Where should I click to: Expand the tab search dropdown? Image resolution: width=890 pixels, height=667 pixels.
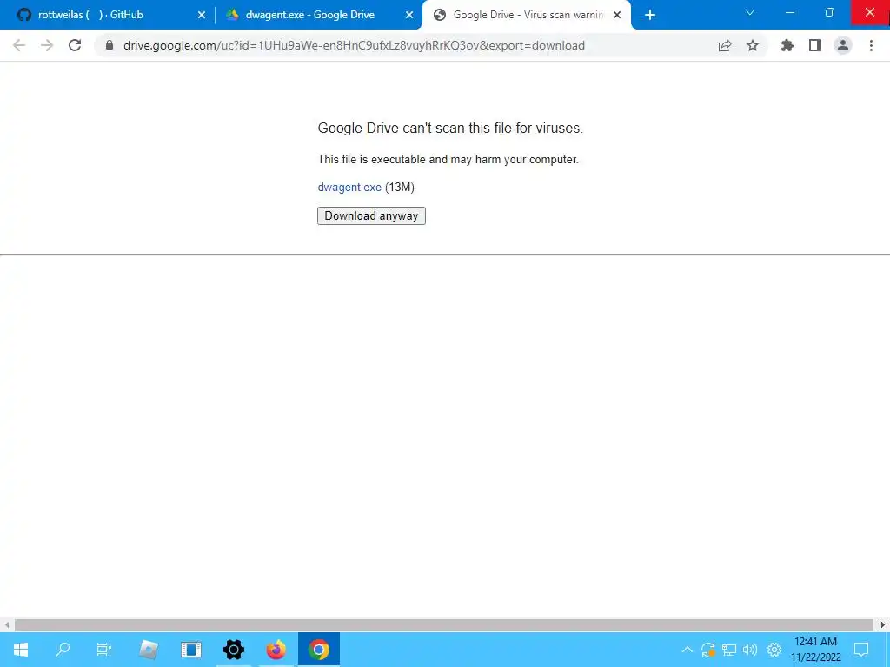(750, 12)
